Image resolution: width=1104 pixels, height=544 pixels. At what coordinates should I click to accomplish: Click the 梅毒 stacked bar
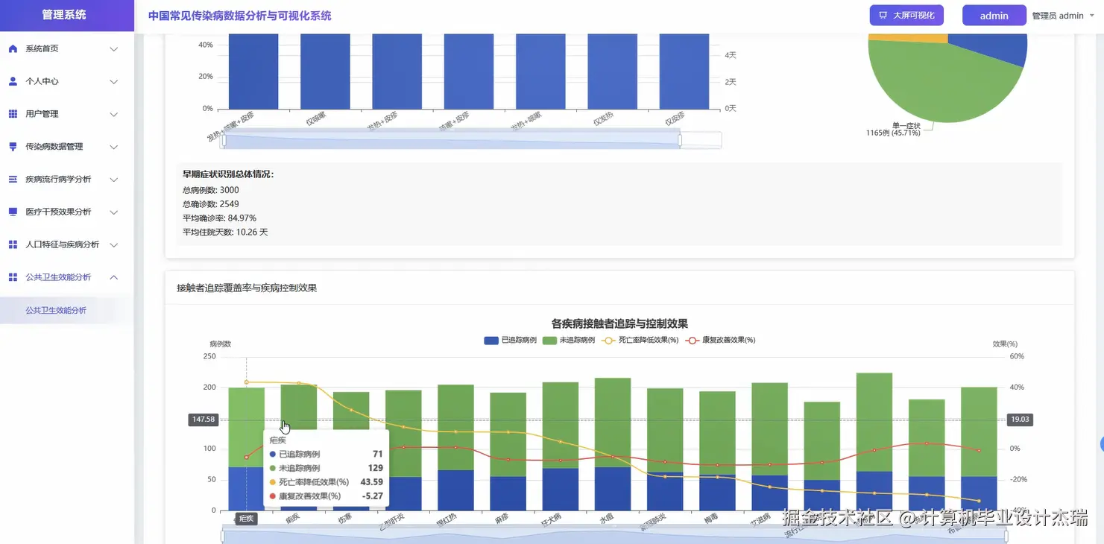717,451
